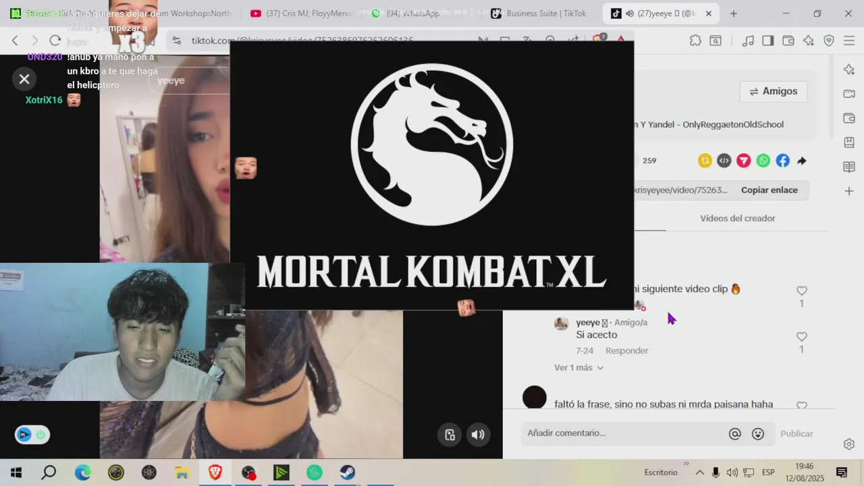Open the Brave hamburger menu
The width and height of the screenshot is (864, 486).
(849, 40)
